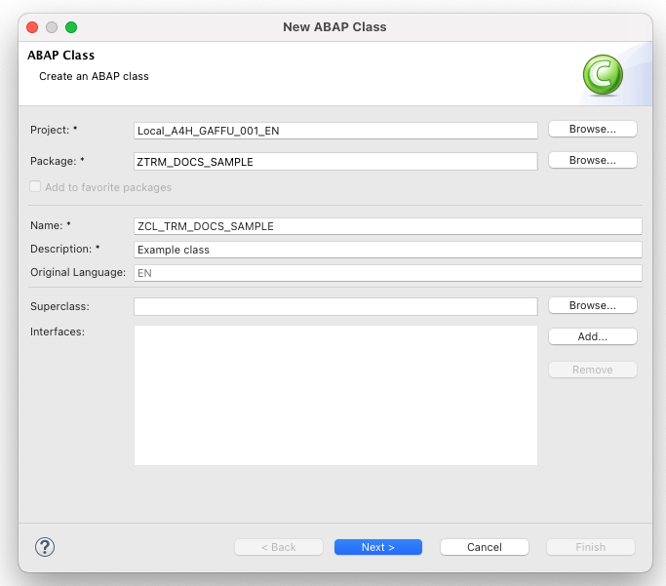Viewport: 666px width, 586px height.
Task: Focus the Package field ZTRM_DOCS_SAMPLE
Action: [x=335, y=162]
